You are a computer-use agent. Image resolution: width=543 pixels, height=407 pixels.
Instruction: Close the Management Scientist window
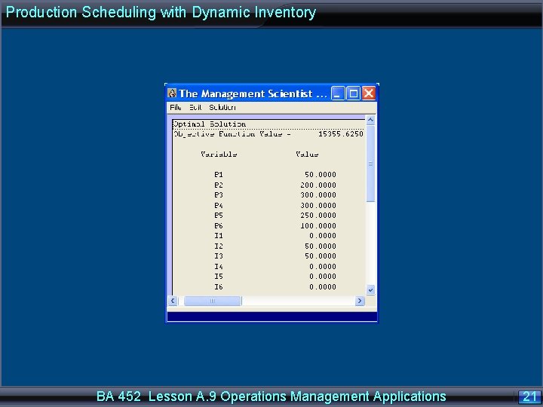pyautogui.click(x=369, y=93)
